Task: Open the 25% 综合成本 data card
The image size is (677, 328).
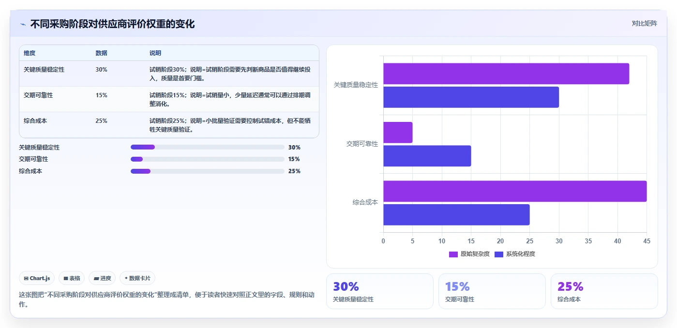Action: 604,291
